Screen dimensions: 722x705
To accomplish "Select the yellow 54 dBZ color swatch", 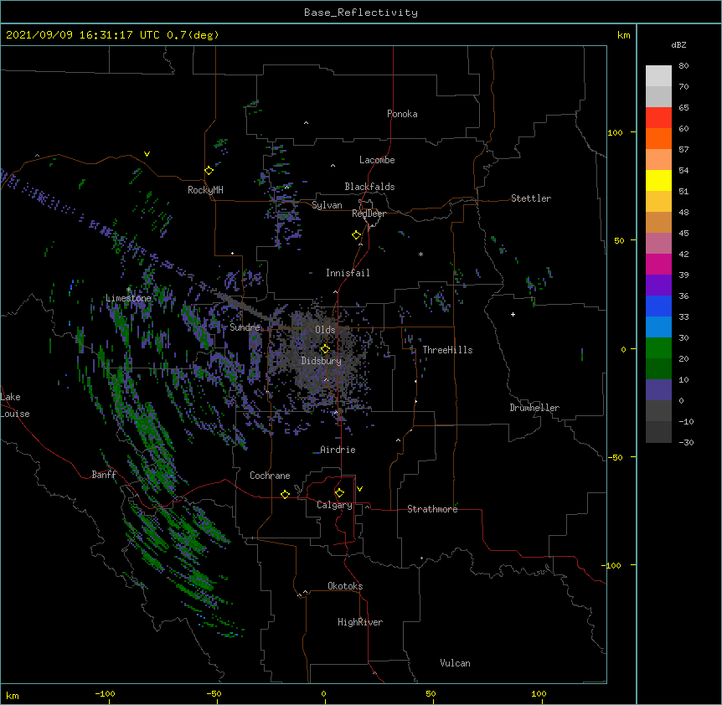I will (658, 180).
